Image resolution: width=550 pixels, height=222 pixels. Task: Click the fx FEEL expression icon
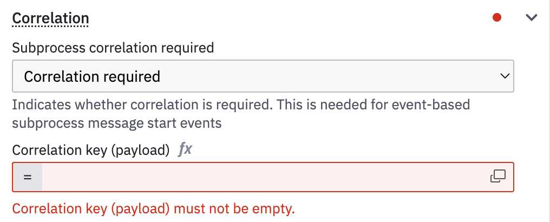coord(185,150)
